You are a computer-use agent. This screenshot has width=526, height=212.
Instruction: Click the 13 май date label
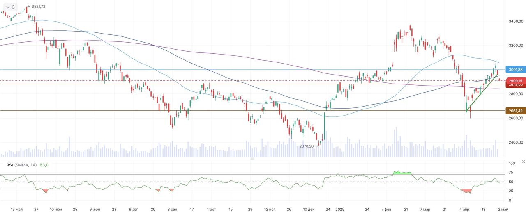17,209
